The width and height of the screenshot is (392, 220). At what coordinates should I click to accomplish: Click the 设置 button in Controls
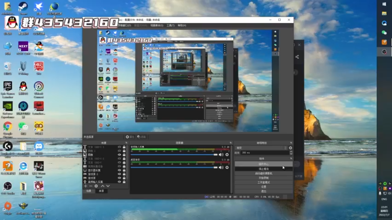[264, 187]
